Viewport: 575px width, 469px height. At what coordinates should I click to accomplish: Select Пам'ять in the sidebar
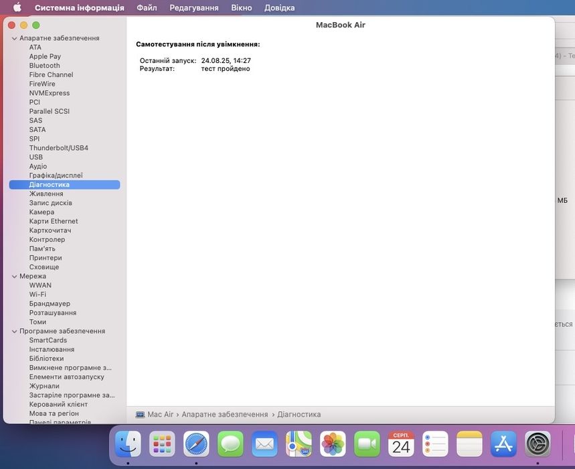[42, 249]
